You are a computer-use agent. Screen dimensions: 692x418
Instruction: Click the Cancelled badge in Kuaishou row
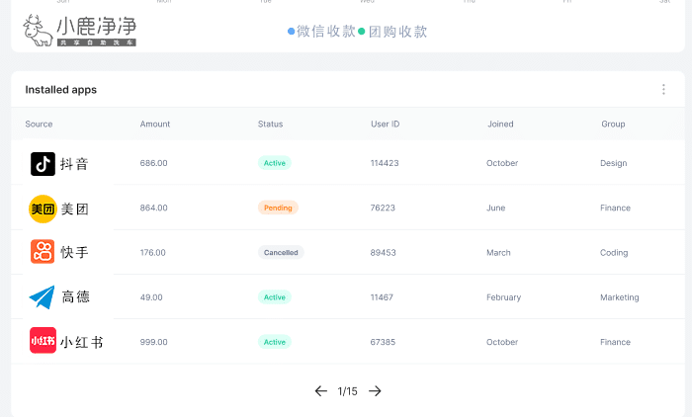coord(281,252)
